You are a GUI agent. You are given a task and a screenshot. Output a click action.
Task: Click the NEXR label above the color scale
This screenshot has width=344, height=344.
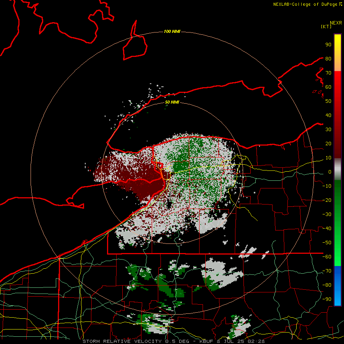pyautogui.click(x=336, y=23)
